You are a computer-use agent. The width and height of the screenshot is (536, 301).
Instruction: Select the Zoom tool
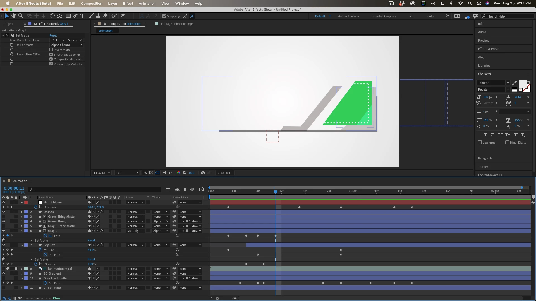20,16
